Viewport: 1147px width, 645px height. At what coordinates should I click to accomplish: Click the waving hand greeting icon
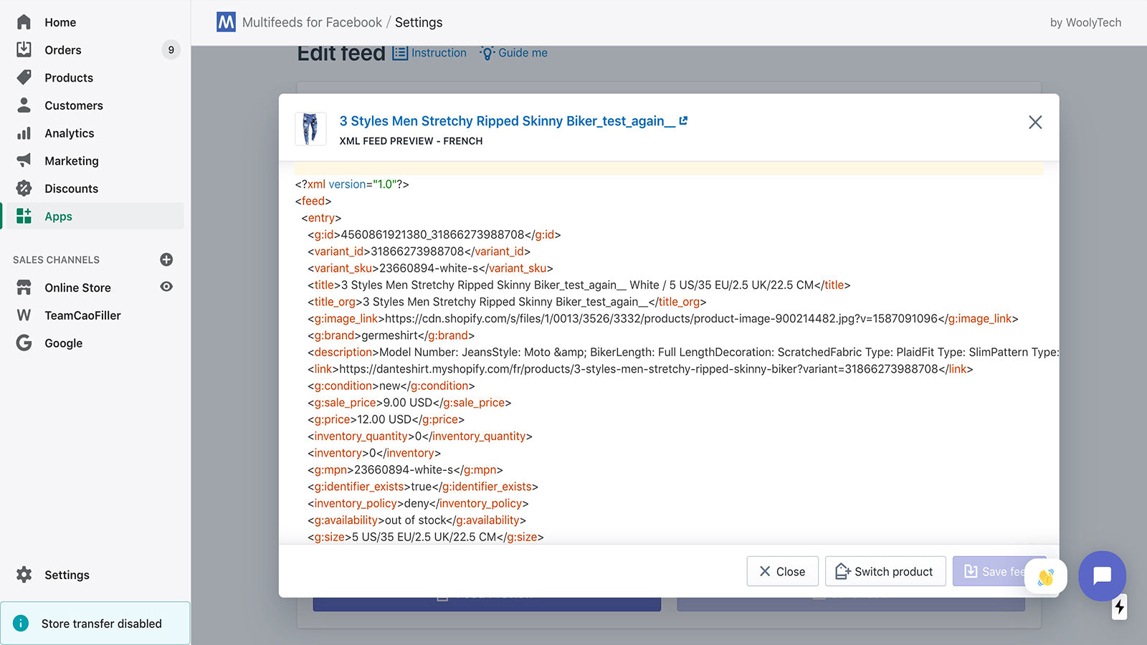(x=1046, y=576)
